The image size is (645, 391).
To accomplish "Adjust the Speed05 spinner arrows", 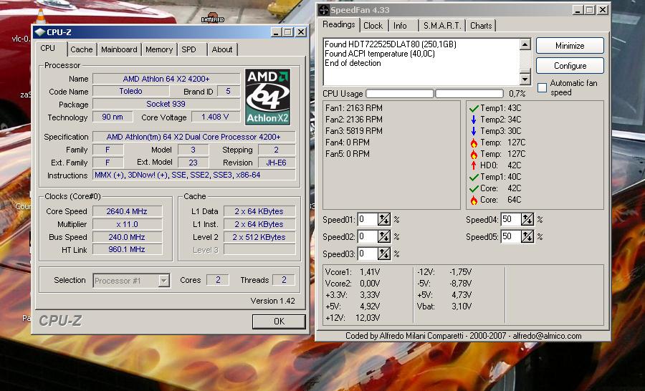I will pyautogui.click(x=527, y=237).
